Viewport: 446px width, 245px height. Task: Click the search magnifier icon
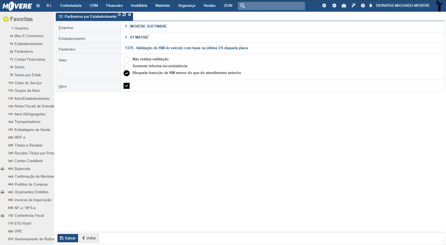tap(243, 6)
